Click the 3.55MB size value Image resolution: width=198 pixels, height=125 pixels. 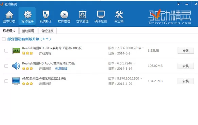click(x=154, y=51)
